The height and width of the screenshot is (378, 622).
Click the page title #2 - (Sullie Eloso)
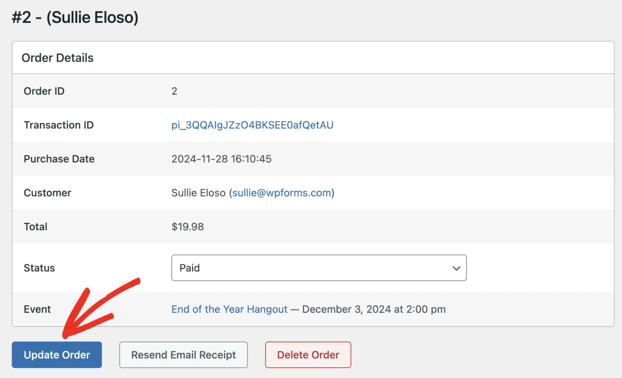coord(75,17)
